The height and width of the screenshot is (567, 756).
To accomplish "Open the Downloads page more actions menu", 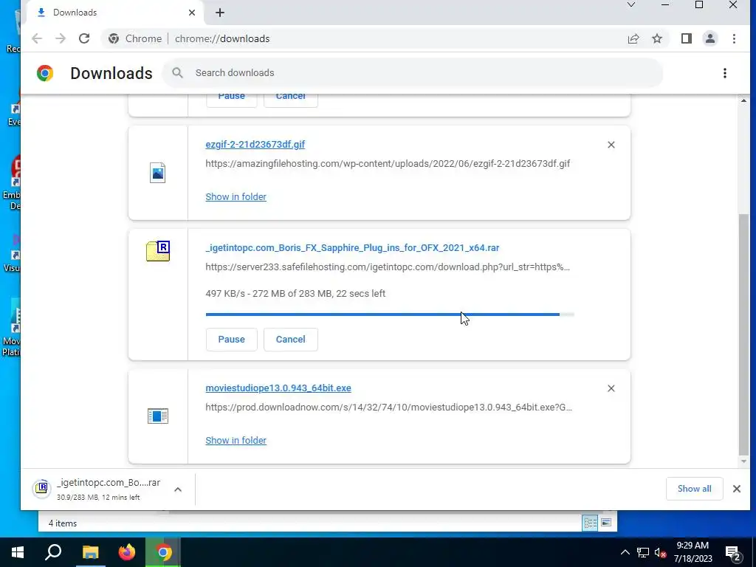I will [x=725, y=73].
